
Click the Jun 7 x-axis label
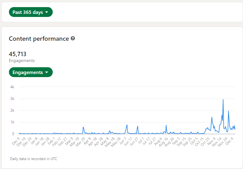click(123, 141)
